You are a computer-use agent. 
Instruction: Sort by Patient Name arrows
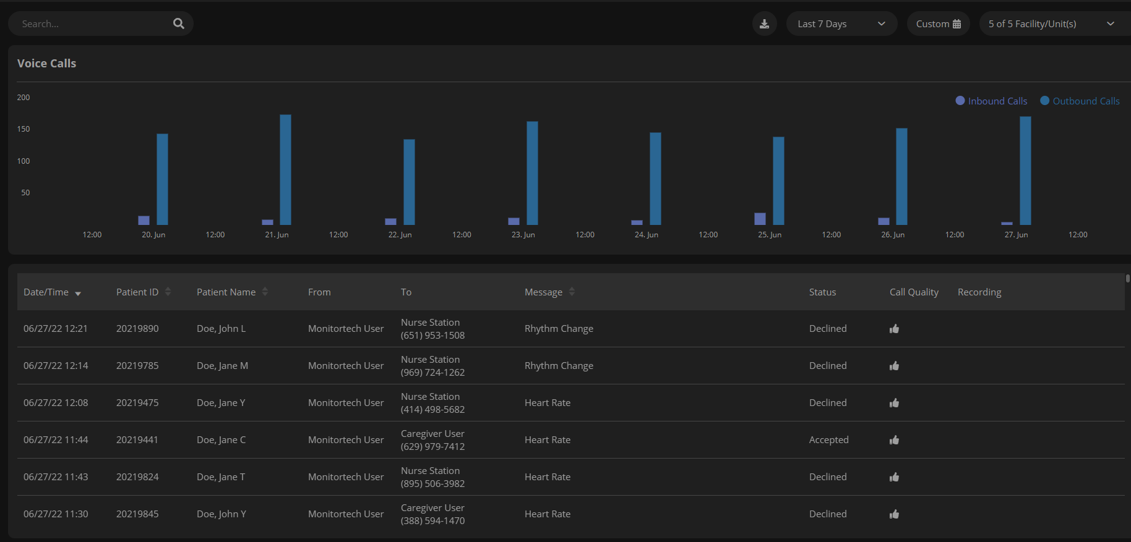tap(265, 292)
